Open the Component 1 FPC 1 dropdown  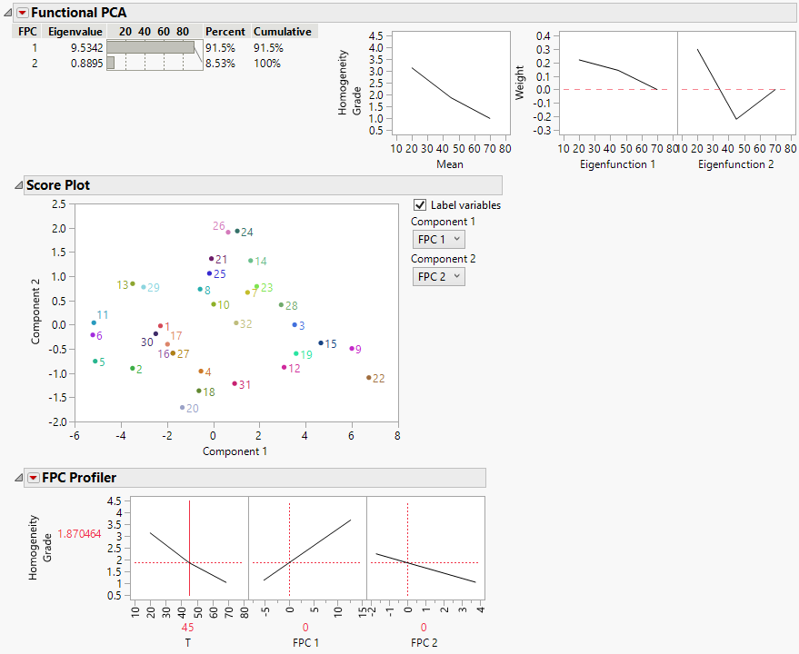click(439, 240)
